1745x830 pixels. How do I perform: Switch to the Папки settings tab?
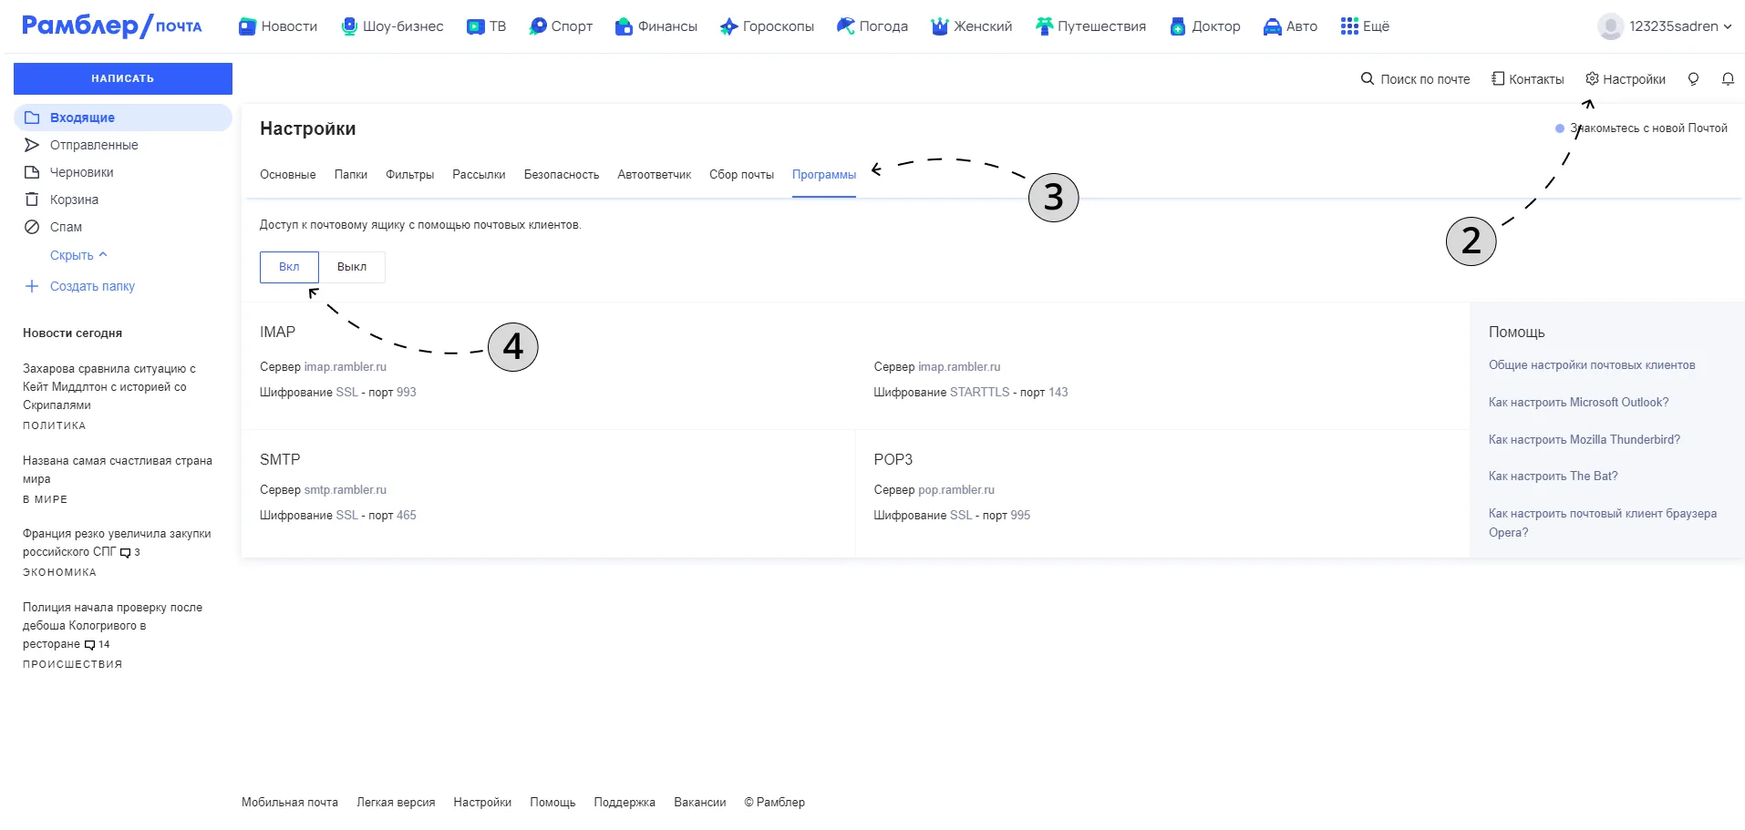point(351,174)
